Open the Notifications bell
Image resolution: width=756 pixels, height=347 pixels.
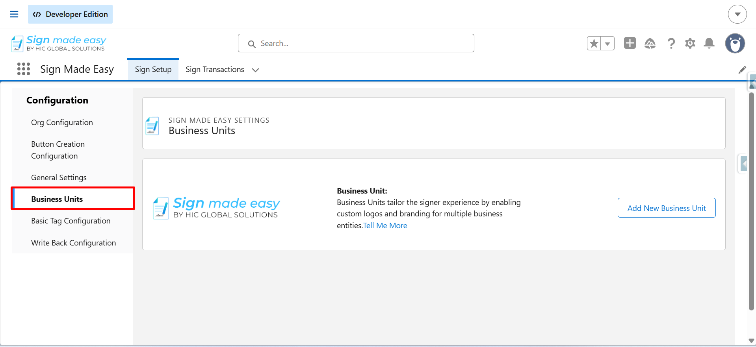[x=709, y=43]
